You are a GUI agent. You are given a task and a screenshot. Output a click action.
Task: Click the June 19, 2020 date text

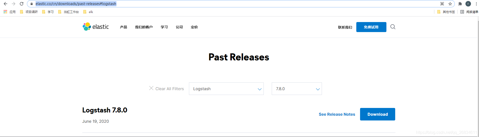(x=96, y=121)
